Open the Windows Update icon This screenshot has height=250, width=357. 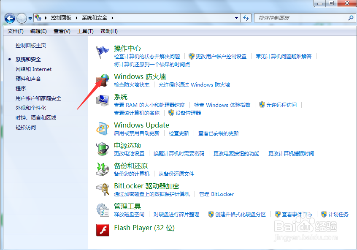[103, 128]
